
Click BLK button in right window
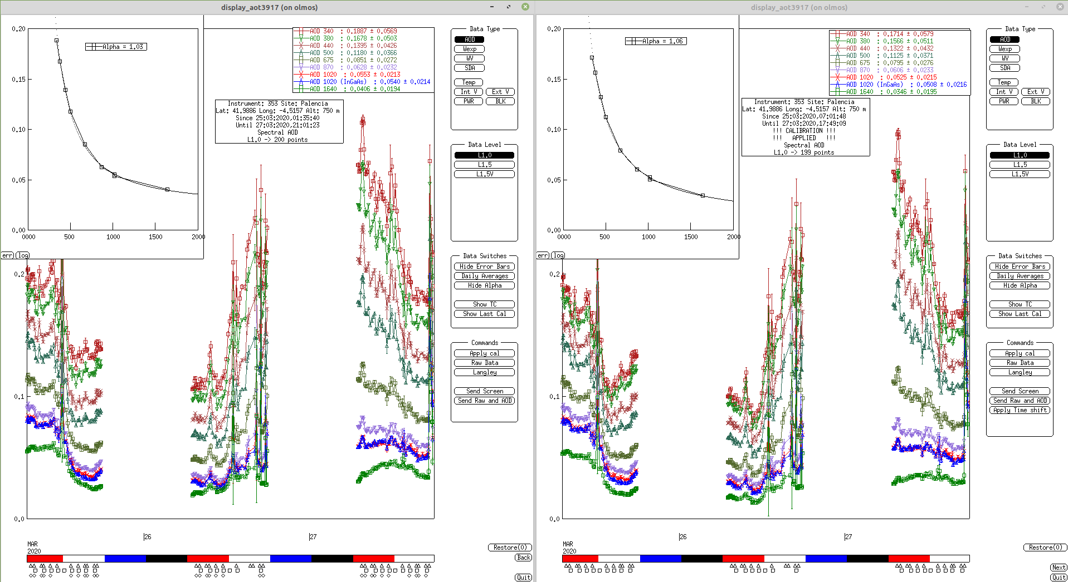[1036, 101]
